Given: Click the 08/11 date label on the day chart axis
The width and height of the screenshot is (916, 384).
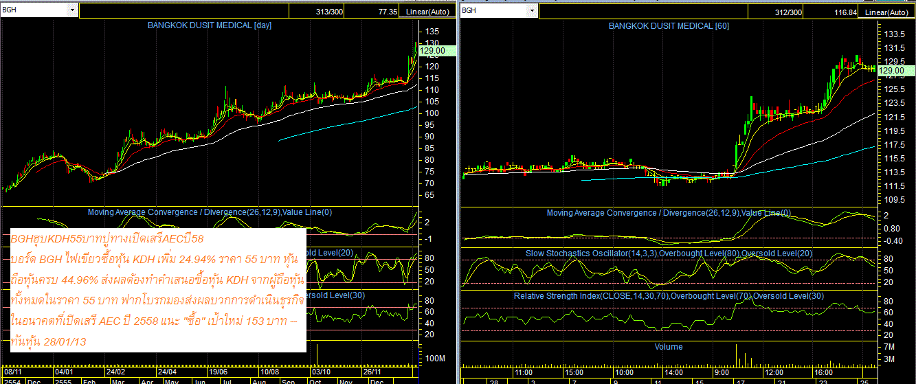Looking at the screenshot, I should 12,372.
